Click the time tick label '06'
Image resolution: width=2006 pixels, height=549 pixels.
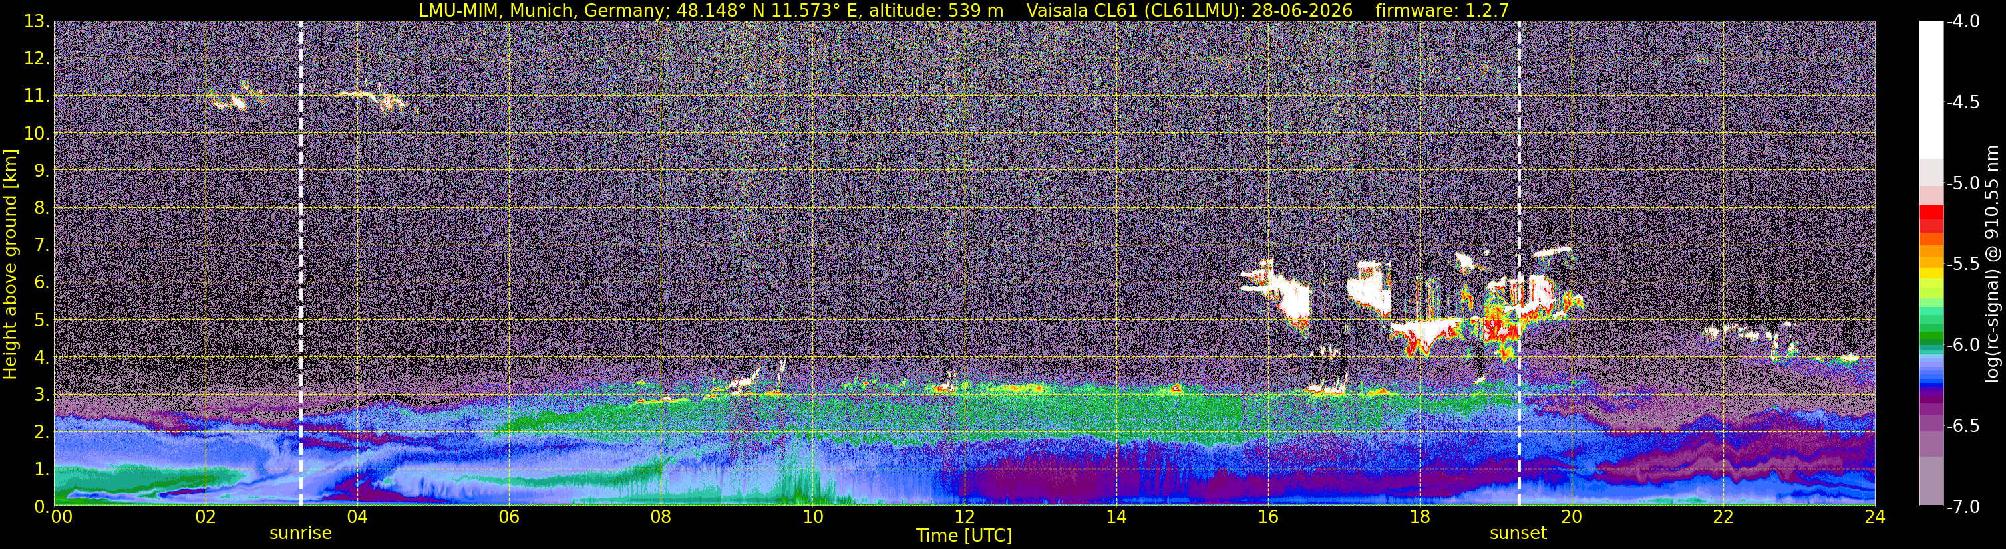pos(508,517)
